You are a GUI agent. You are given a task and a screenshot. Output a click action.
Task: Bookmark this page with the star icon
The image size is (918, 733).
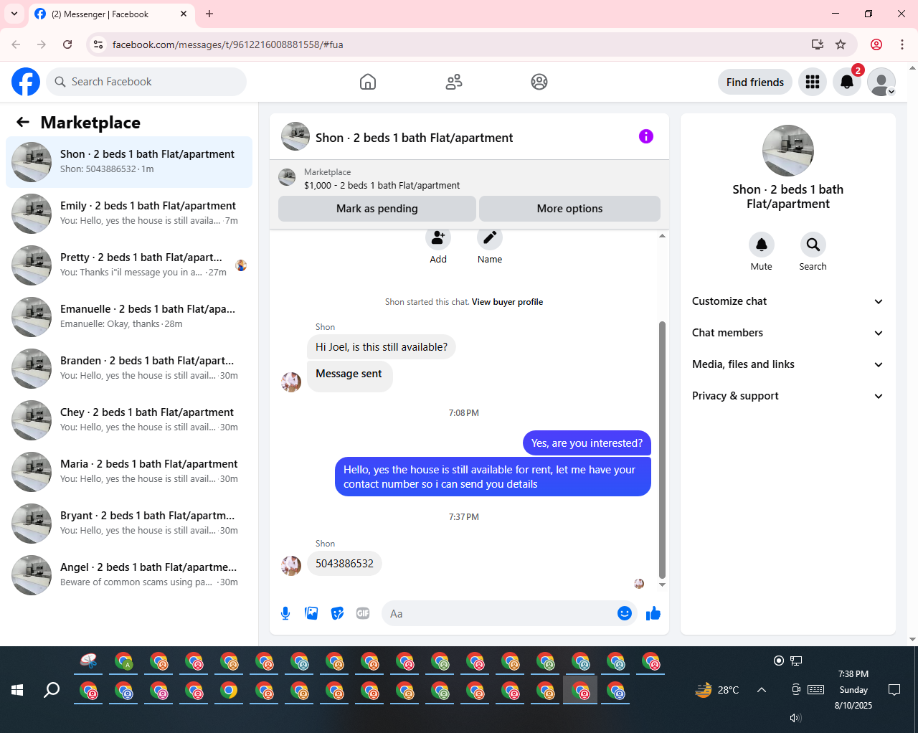coord(841,44)
